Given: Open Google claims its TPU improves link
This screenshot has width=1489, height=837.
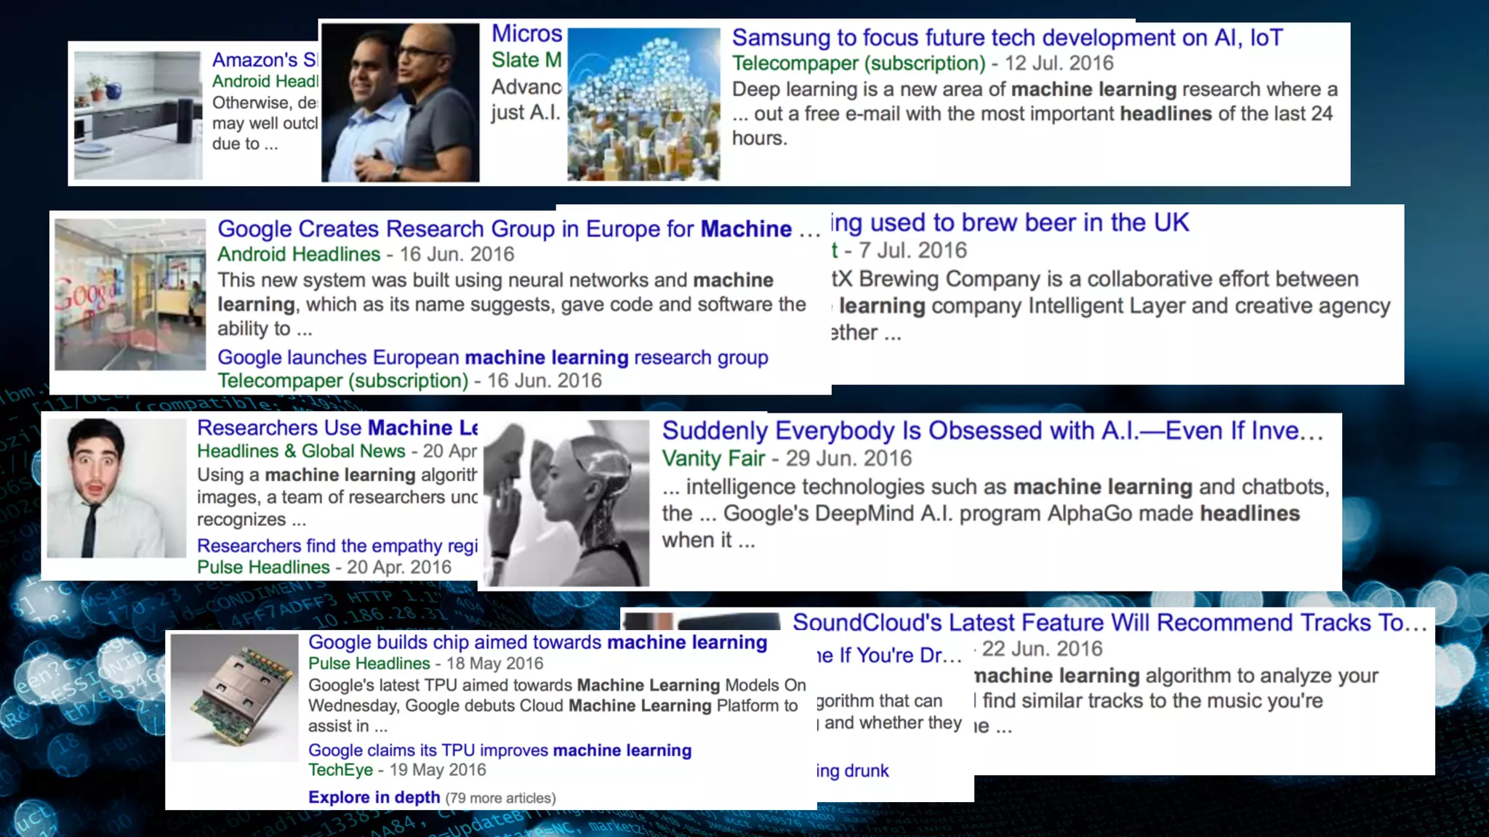Looking at the screenshot, I should point(499,751).
